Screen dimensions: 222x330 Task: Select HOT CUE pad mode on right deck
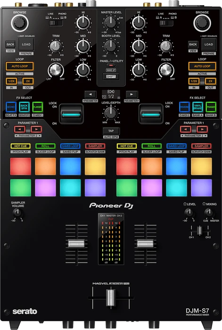pos(127,146)
